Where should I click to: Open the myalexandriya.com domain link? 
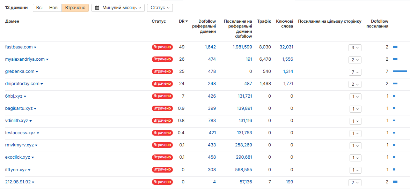tap(25, 59)
